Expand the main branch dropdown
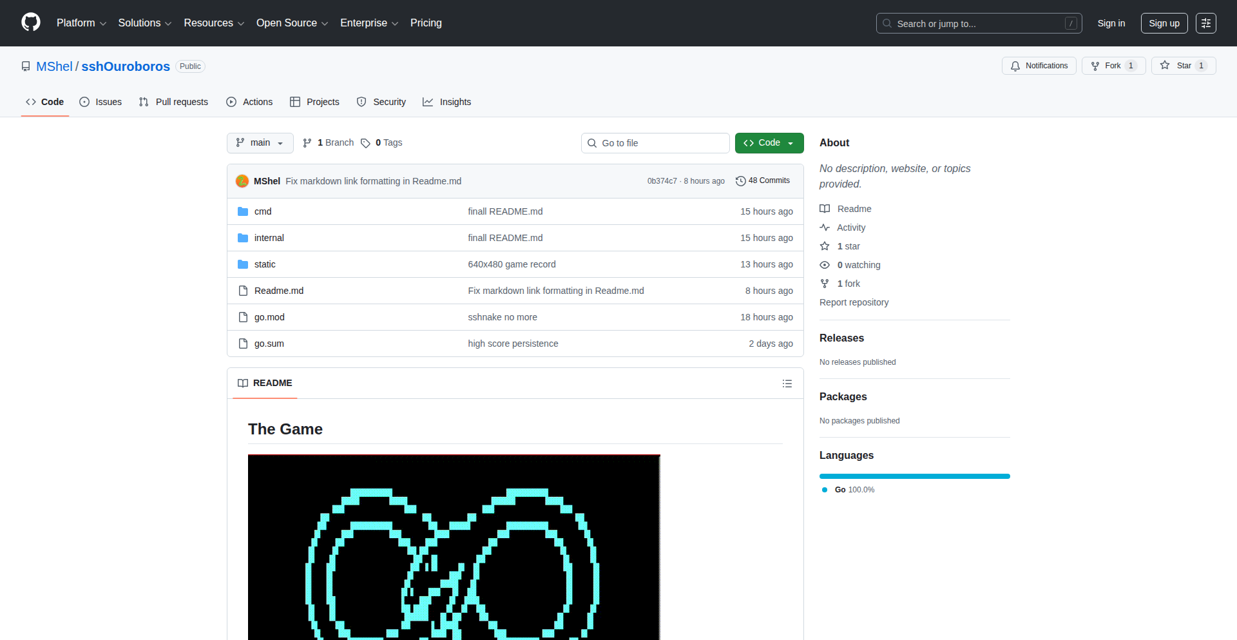Image resolution: width=1237 pixels, height=640 pixels. point(260,143)
